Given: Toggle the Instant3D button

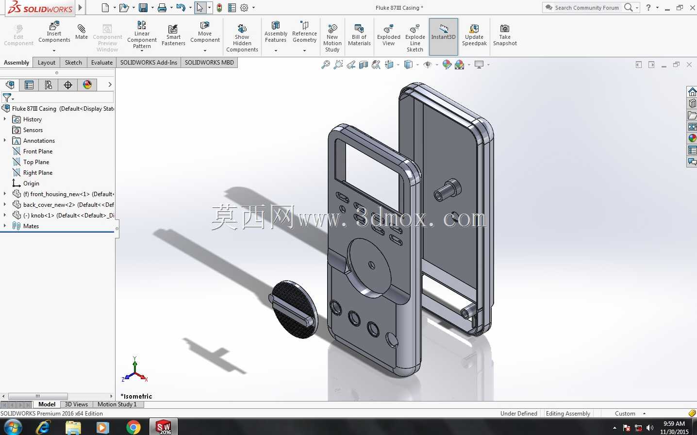Looking at the screenshot, I should (x=444, y=37).
